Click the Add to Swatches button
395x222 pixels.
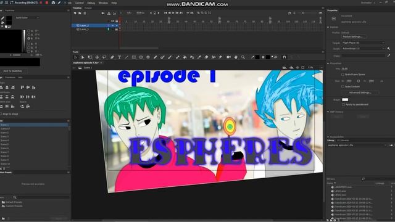[x=12, y=71]
